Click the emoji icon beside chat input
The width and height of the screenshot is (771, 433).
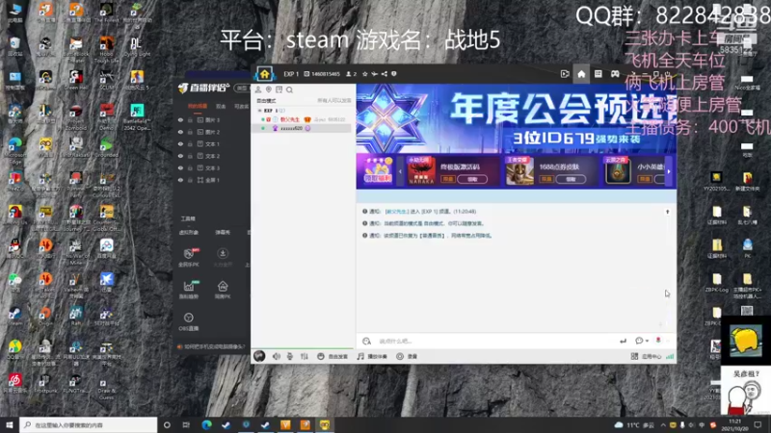(x=366, y=342)
